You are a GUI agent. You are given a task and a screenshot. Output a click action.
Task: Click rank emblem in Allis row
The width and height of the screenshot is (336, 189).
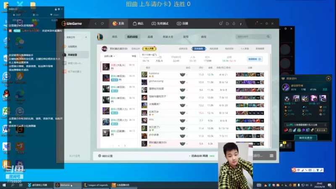coord(182,121)
